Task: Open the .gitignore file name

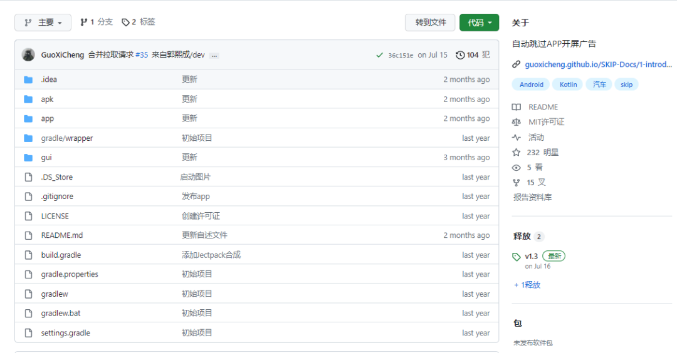Action: (57, 196)
